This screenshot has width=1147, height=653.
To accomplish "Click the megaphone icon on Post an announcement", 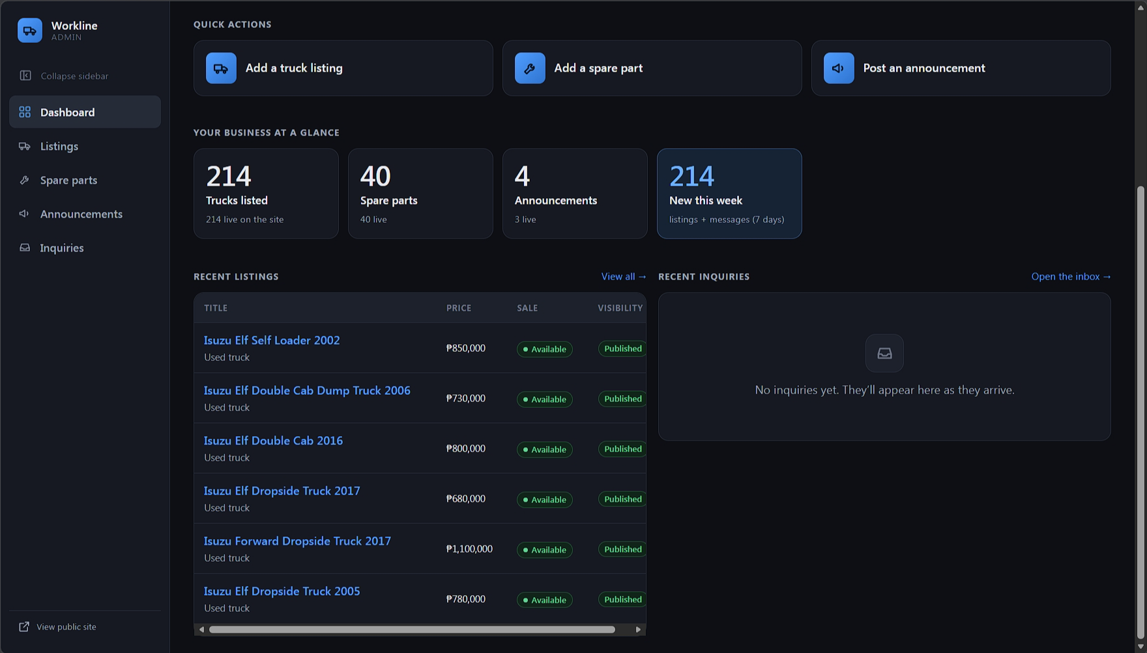I will [839, 68].
